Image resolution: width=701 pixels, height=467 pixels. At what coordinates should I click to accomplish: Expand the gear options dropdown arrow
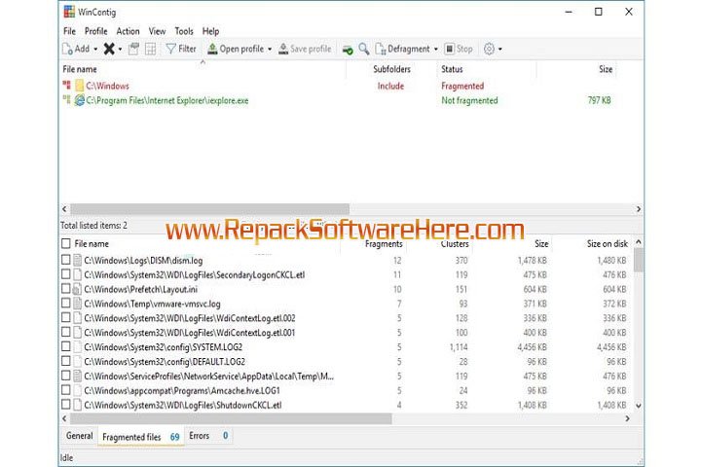coord(499,50)
